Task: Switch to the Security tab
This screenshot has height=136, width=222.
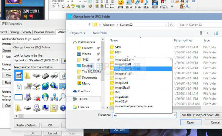Action: click(x=26, y=32)
